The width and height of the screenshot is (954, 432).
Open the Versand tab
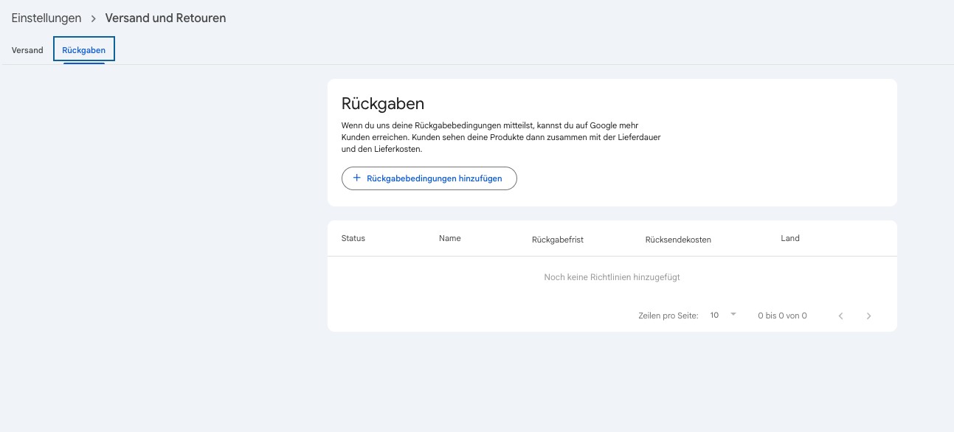[27, 50]
